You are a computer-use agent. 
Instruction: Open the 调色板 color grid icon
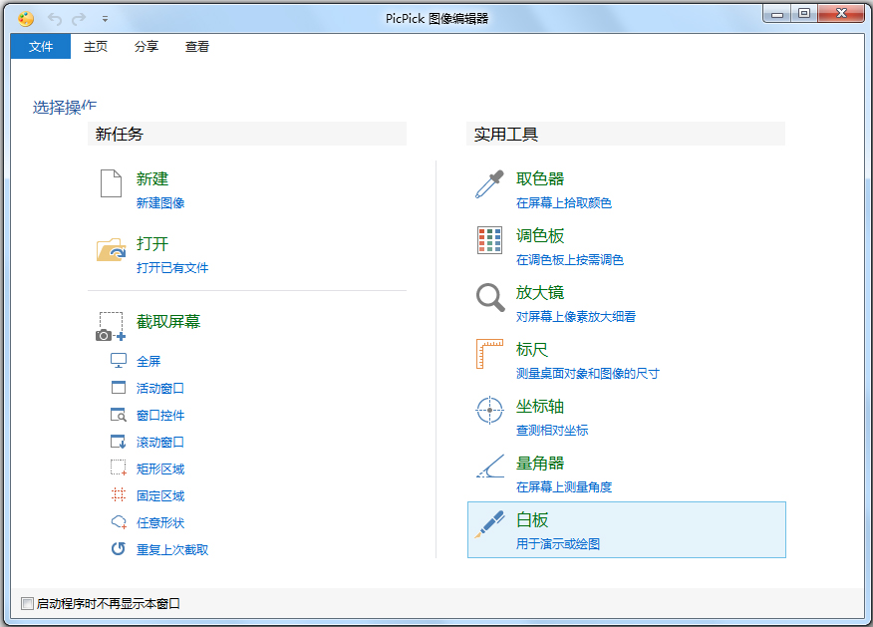point(489,240)
